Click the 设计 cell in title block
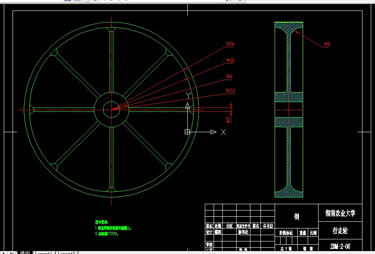This screenshot has width=375, height=254. [x=209, y=232]
